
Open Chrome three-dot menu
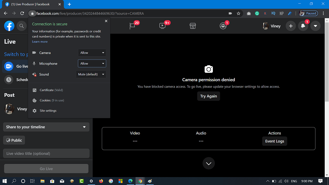[x=323, y=13]
